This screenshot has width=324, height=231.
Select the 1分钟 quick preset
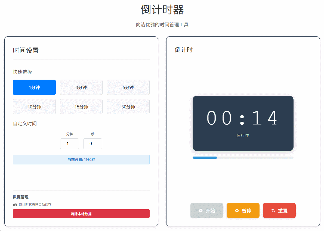pyautogui.click(x=34, y=87)
